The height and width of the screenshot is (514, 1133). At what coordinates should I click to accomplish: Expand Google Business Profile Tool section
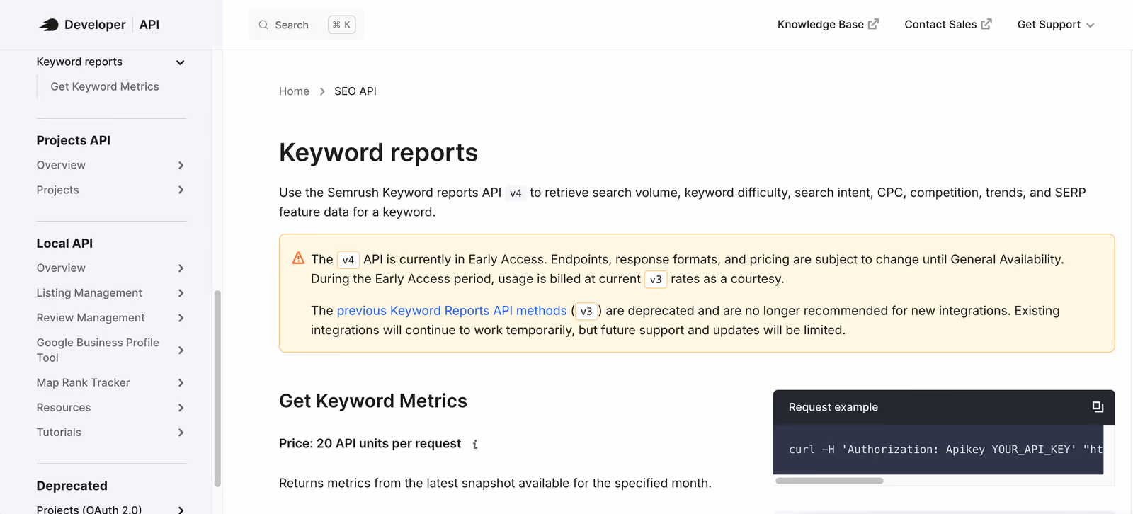(x=181, y=350)
